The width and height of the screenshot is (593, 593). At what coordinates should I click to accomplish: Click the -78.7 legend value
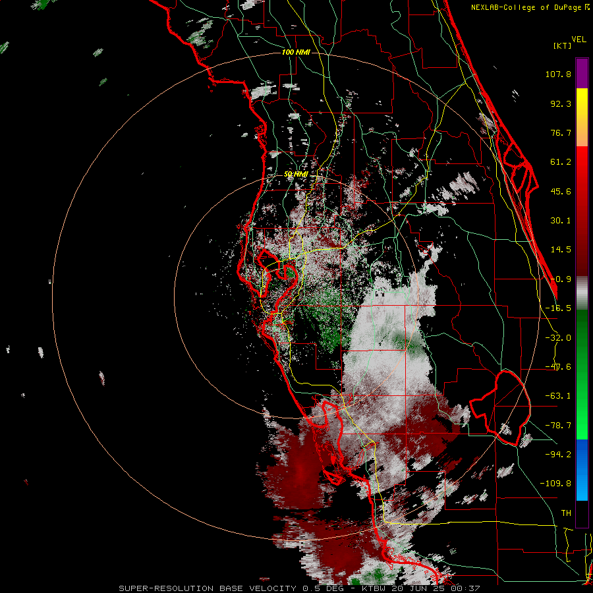pos(558,426)
